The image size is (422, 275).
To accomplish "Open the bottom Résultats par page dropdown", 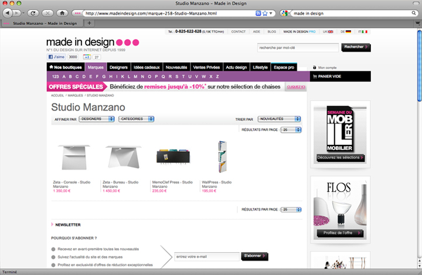I will pyautogui.click(x=291, y=209).
